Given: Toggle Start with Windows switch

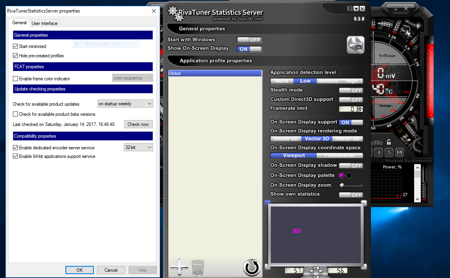Looking at the screenshot, I should [249, 40].
